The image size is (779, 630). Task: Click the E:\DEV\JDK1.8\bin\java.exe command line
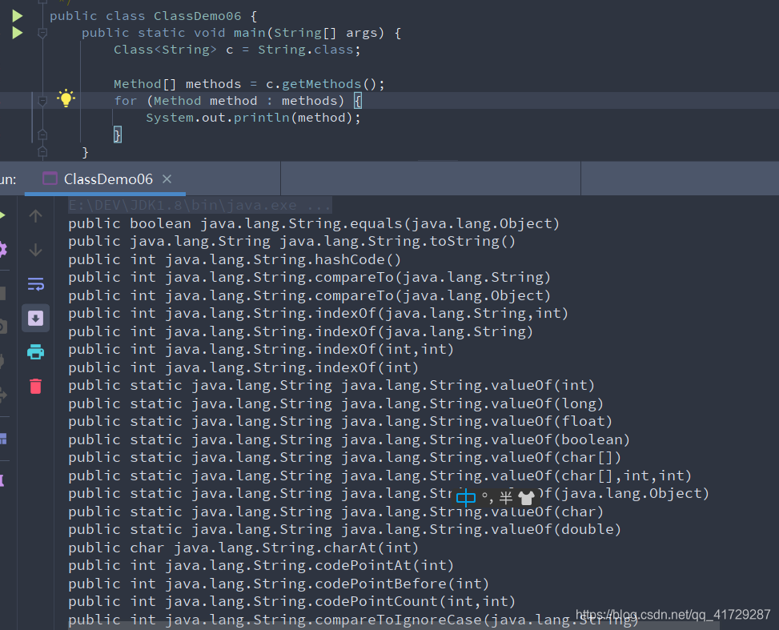[199, 205]
